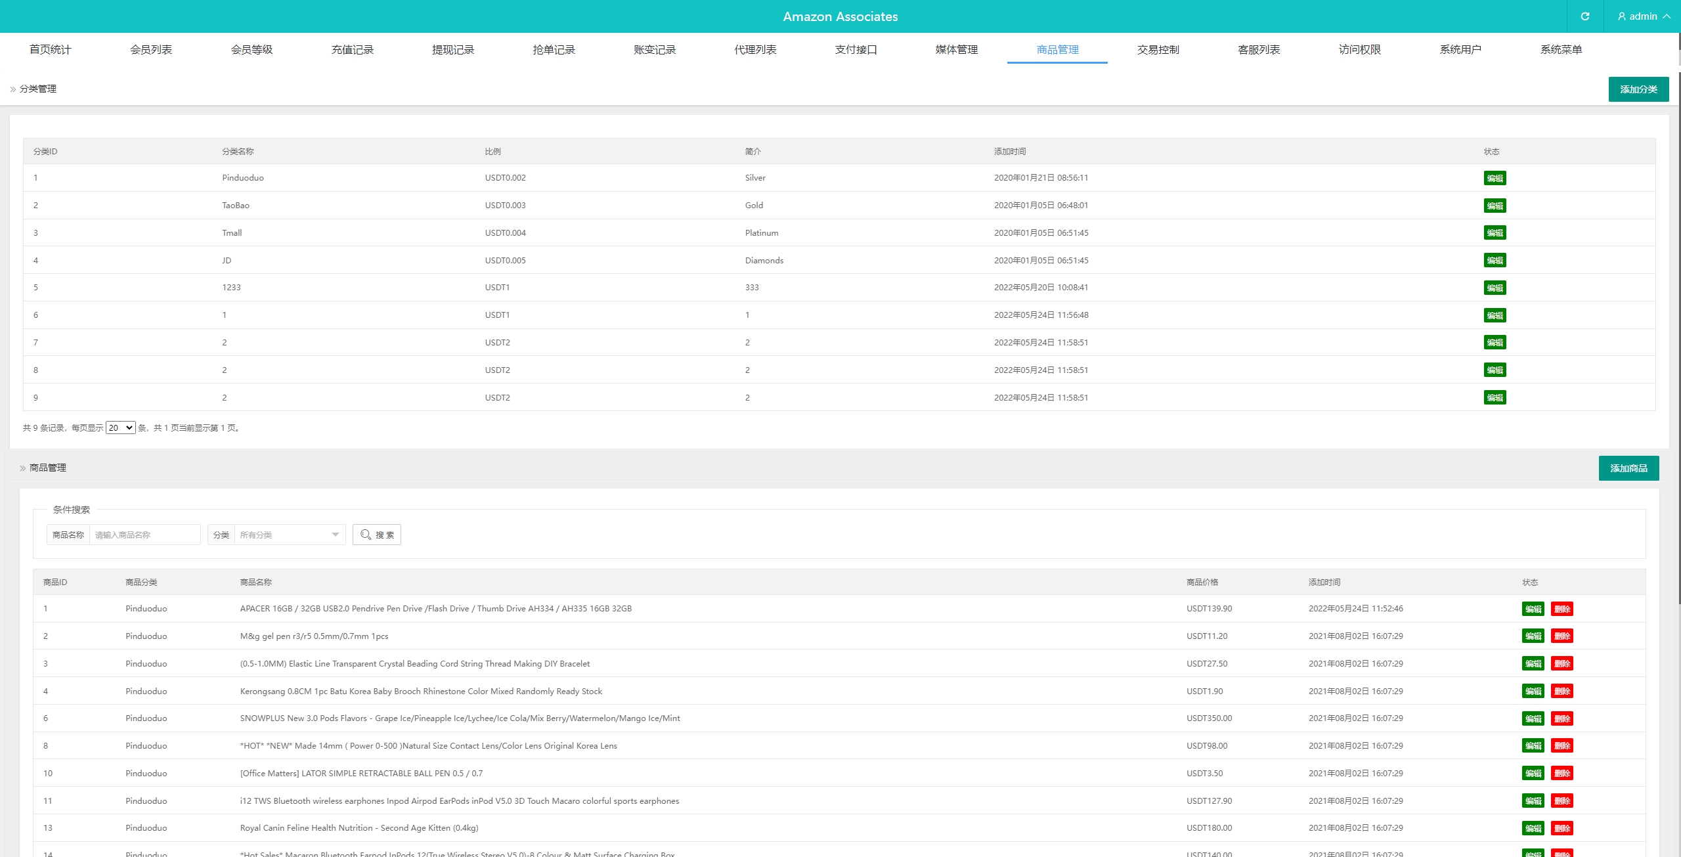Click the green edit badge for Pinduoduo category
This screenshot has height=857, width=1681.
click(1495, 178)
